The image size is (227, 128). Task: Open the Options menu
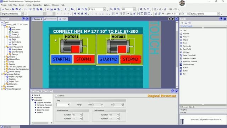[x=47, y=5]
